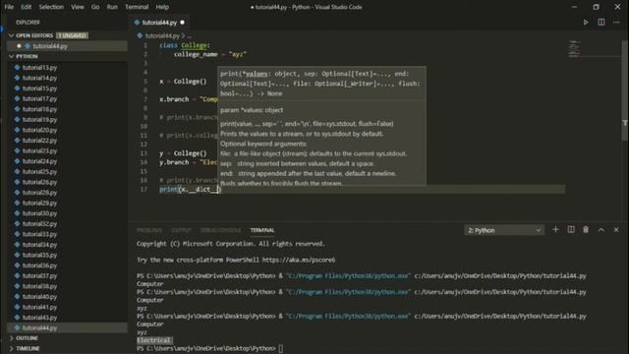Switch to the Debug Console tab
This screenshot has width=629, height=354.
click(220, 230)
